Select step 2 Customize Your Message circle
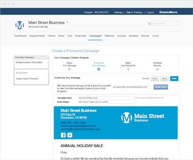The image size is (193, 160). pyautogui.click(x=99, y=69)
